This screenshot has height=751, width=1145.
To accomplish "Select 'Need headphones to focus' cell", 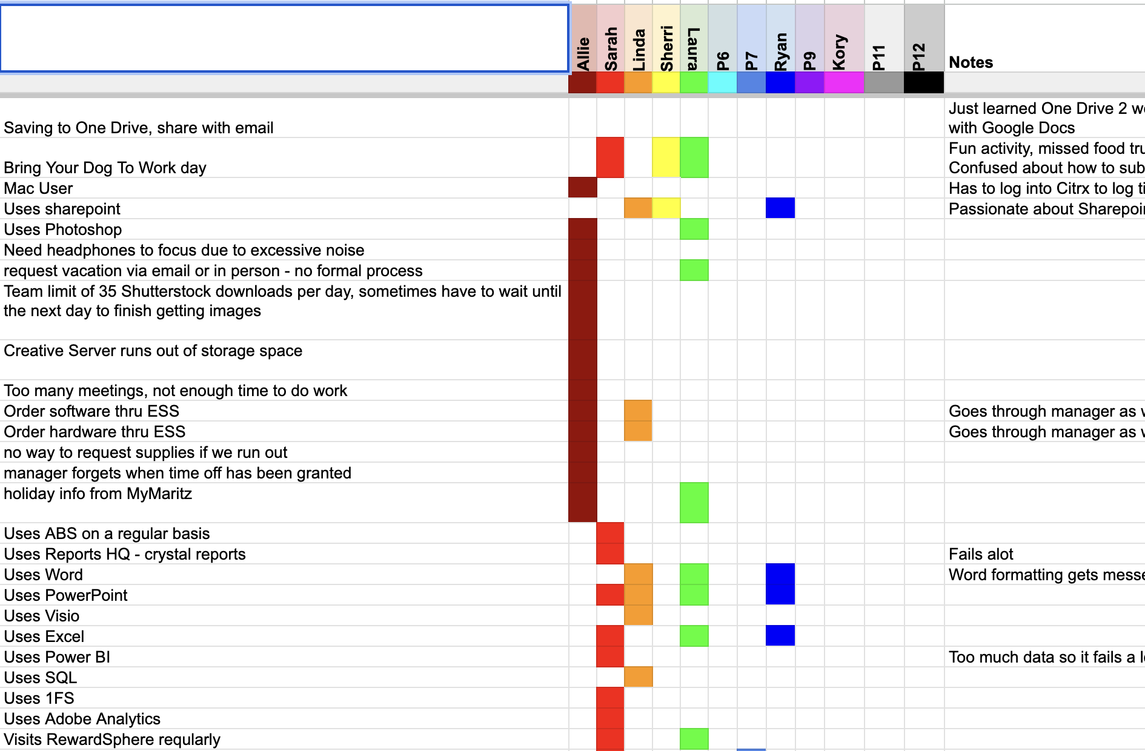I will click(x=284, y=250).
